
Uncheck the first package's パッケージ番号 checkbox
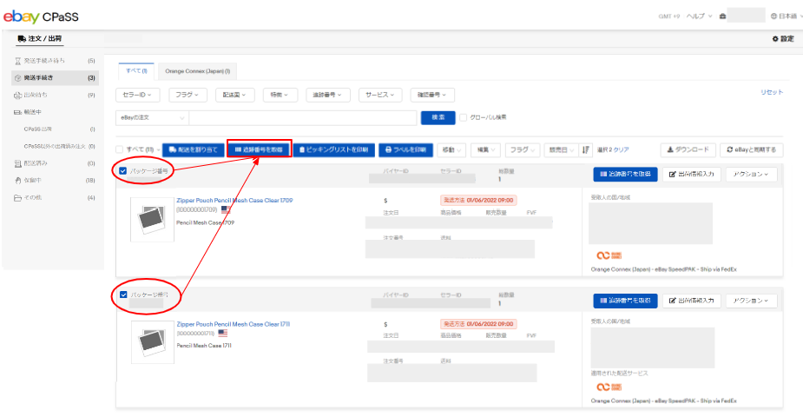click(122, 170)
